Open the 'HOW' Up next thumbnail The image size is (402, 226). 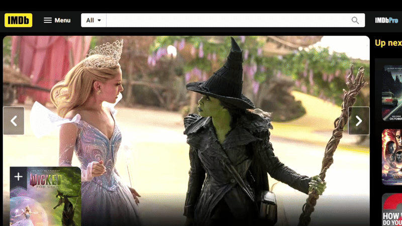tap(392, 209)
